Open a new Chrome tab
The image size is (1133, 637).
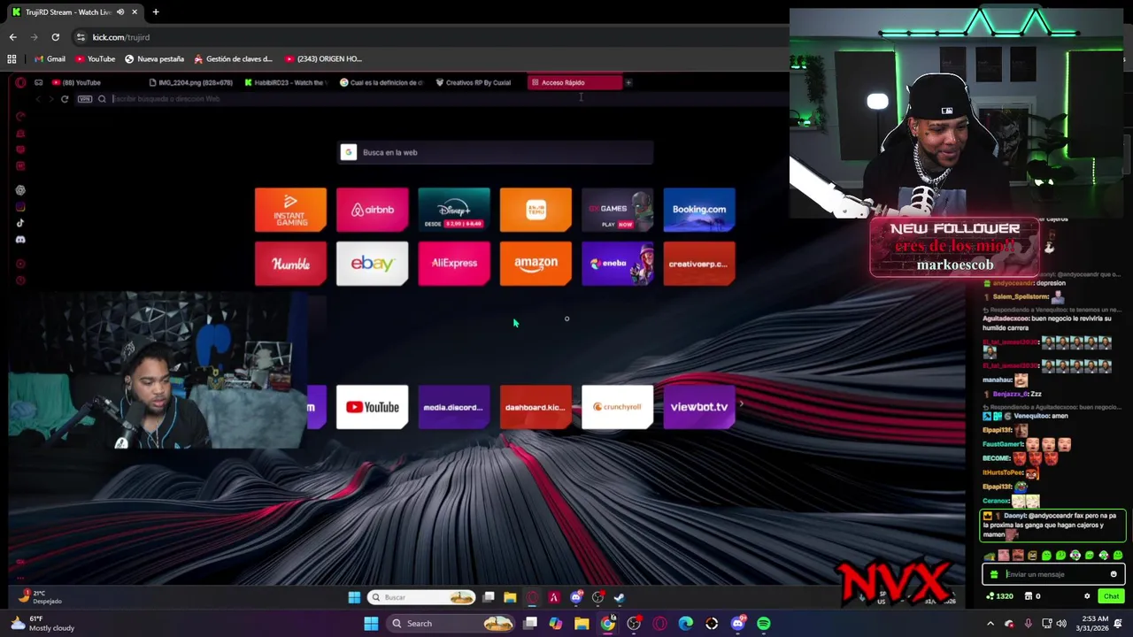point(156,12)
